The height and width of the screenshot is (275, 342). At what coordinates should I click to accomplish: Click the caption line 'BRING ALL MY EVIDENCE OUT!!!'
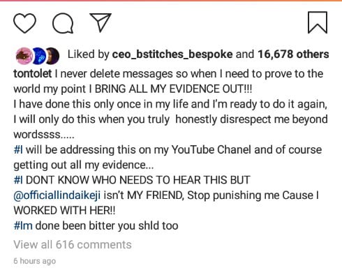[x=173, y=89]
